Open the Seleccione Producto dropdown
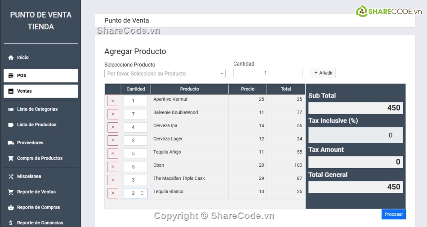Image resolution: width=427 pixels, height=227 pixels. click(165, 74)
